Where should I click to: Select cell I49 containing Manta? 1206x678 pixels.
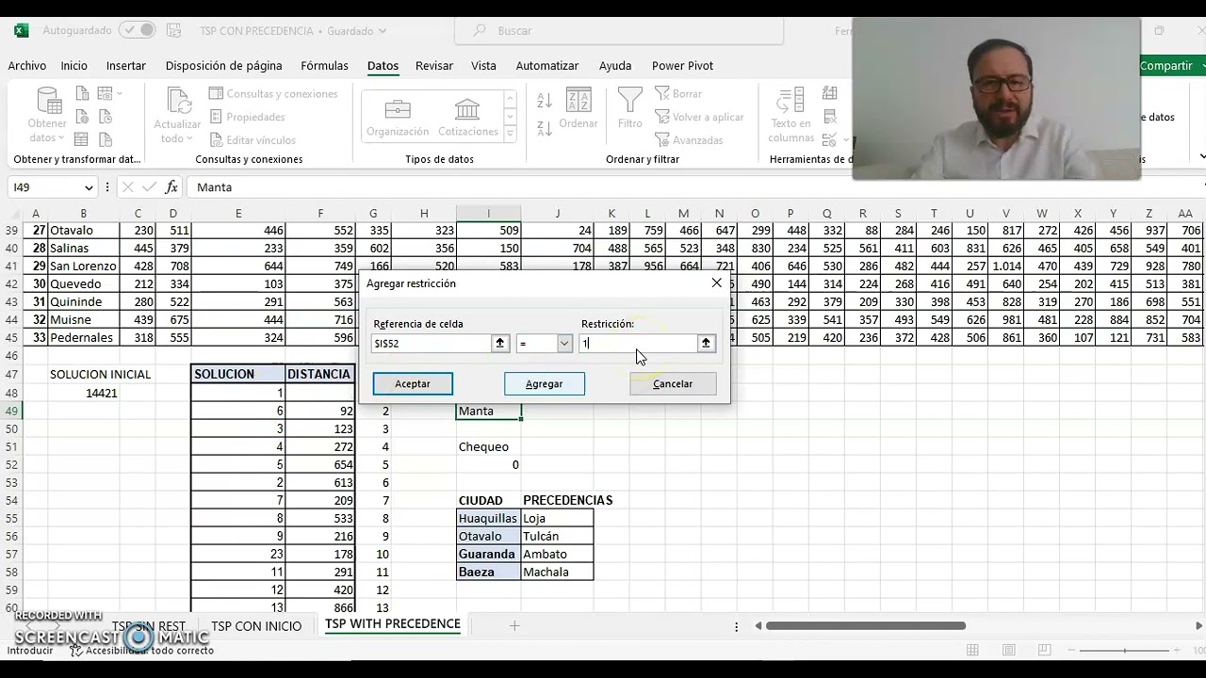(x=488, y=411)
